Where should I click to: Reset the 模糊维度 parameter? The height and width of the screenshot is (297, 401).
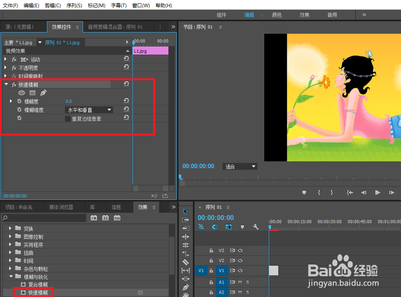[x=126, y=109]
